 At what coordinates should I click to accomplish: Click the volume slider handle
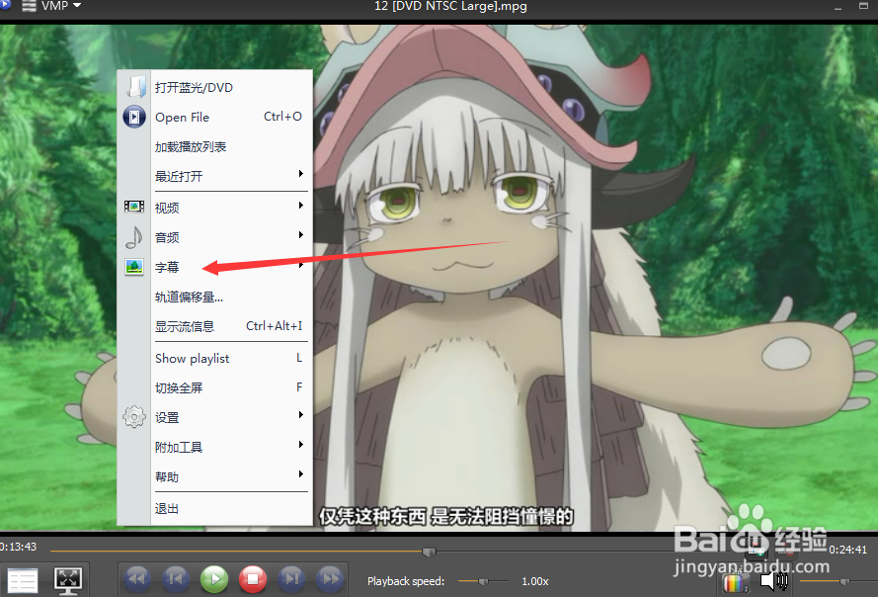[x=845, y=581]
